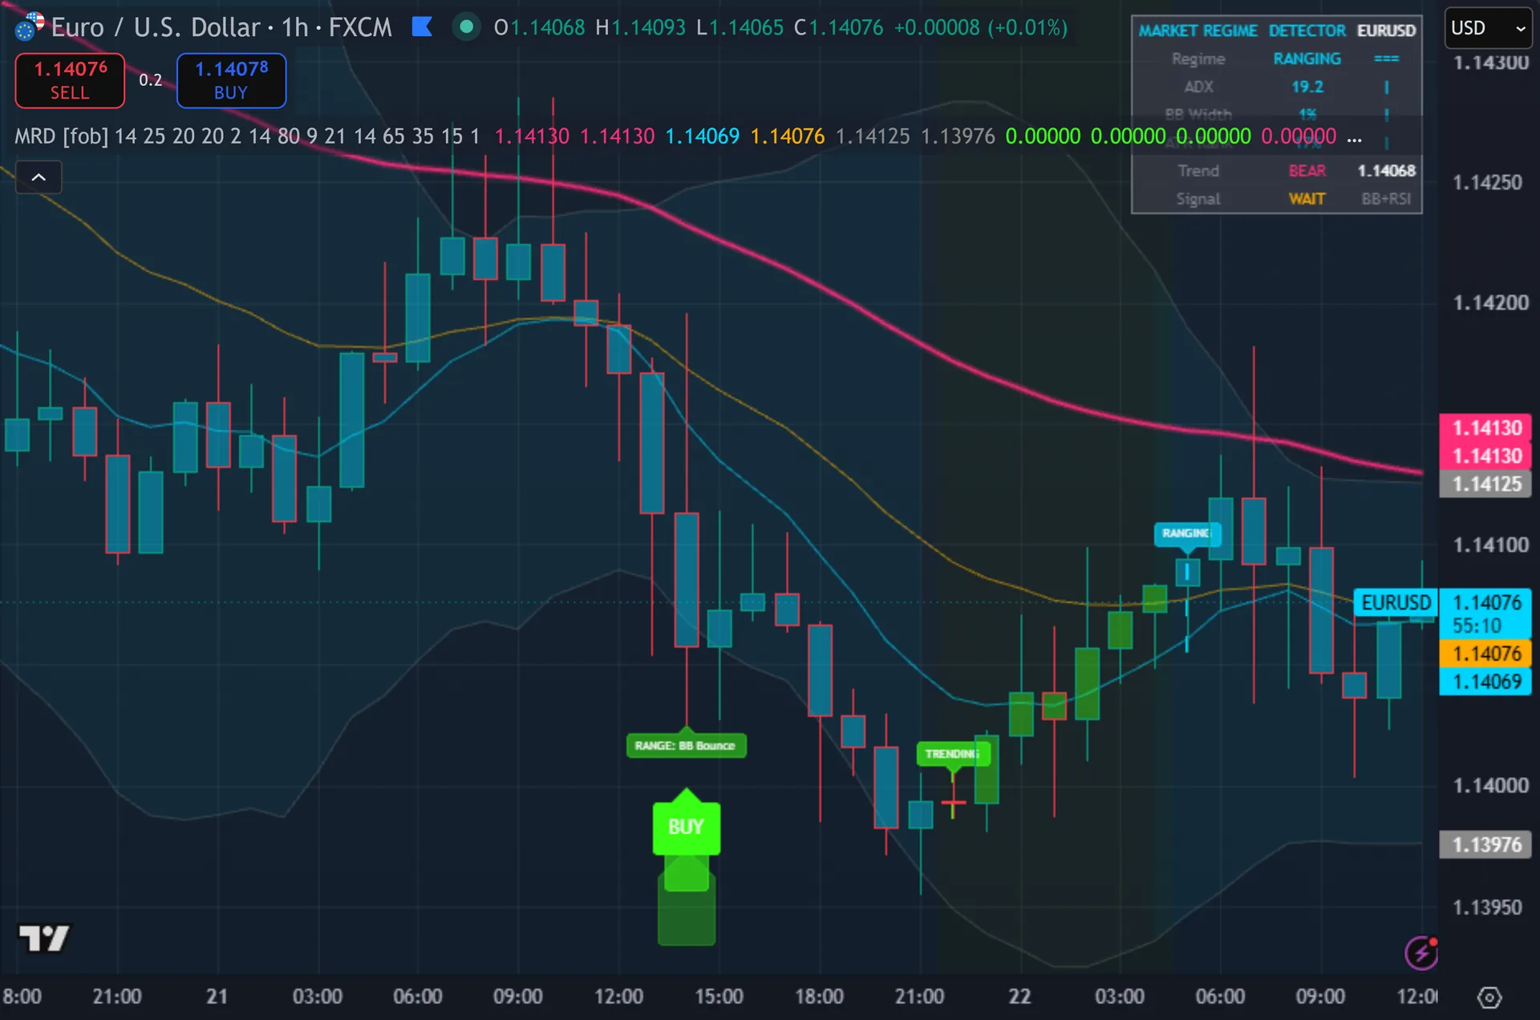Collapse the indicator legend with chevron
This screenshot has width=1540, height=1020.
pyautogui.click(x=38, y=177)
